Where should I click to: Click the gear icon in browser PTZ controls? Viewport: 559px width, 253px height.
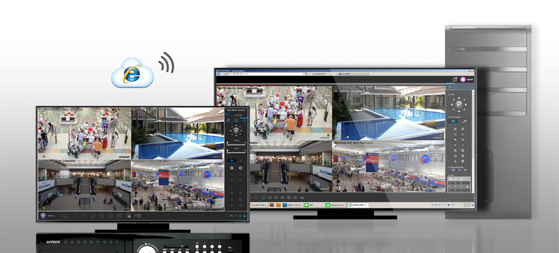pos(462,156)
